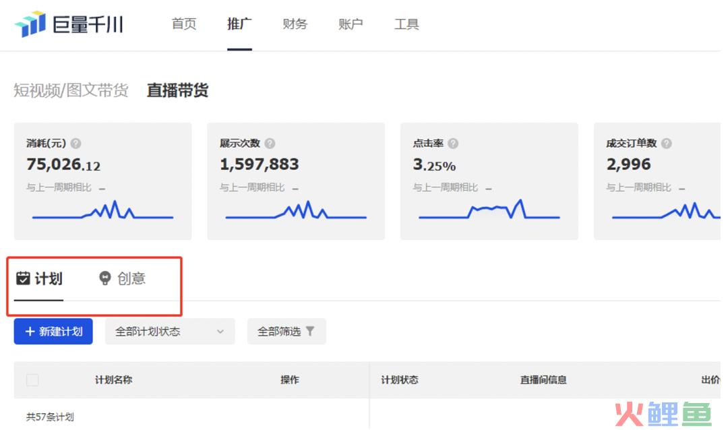Click 与上一周期相比 under 消耗(元)

[59, 187]
